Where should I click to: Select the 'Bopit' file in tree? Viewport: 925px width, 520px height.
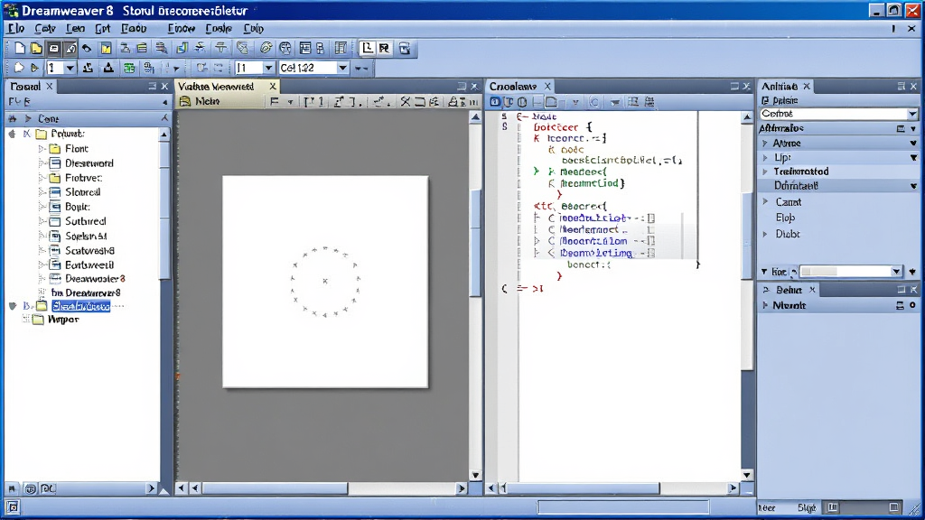click(x=78, y=207)
